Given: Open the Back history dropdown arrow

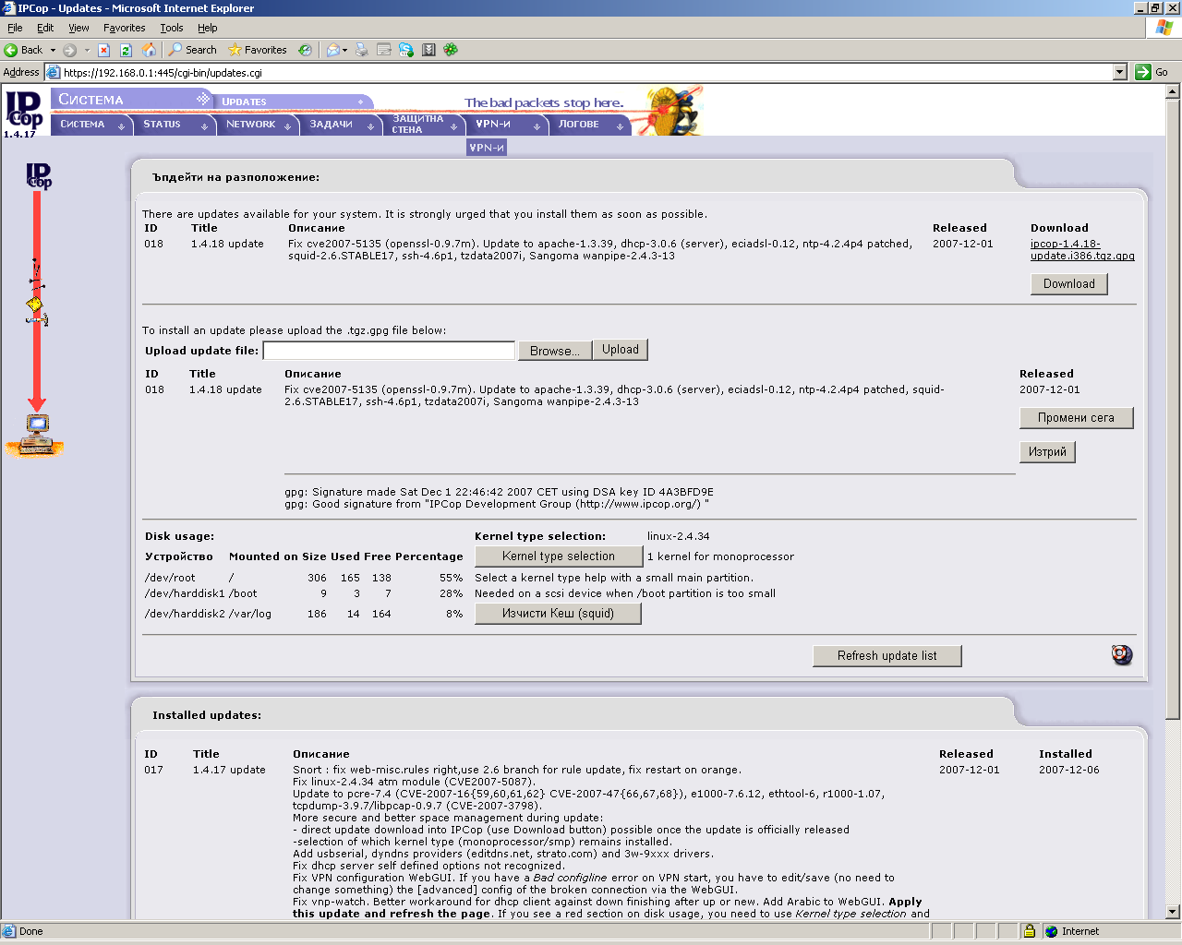Looking at the screenshot, I should click(x=53, y=50).
